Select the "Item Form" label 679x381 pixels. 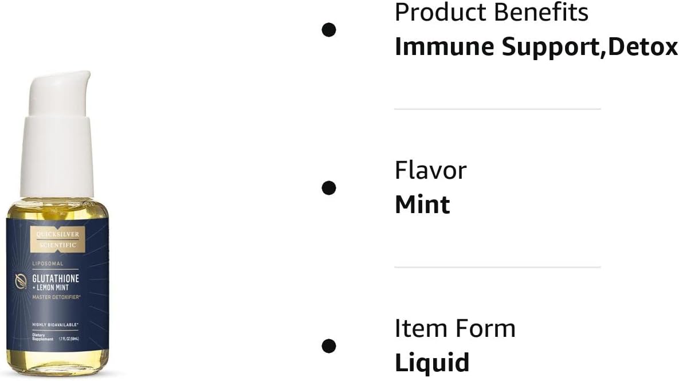tap(455, 328)
